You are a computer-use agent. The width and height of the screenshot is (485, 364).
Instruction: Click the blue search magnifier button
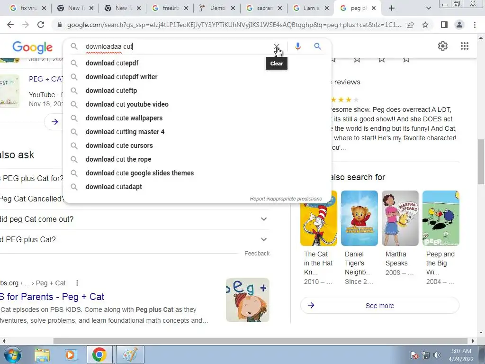pos(317,46)
